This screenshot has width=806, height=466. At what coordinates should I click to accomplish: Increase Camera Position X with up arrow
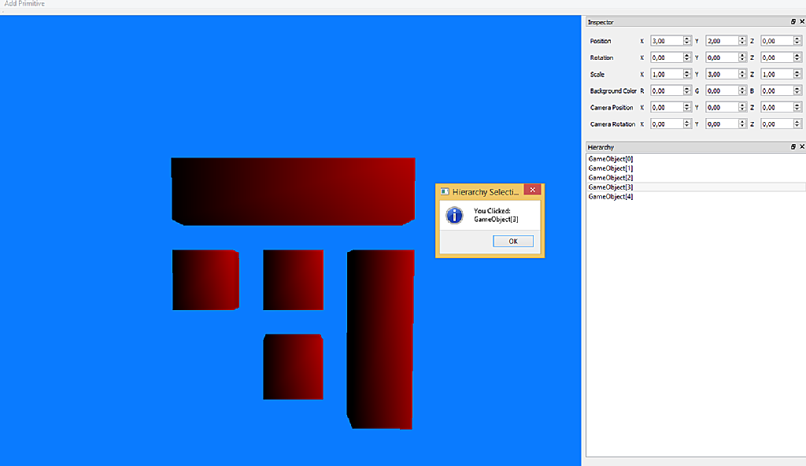686,105
